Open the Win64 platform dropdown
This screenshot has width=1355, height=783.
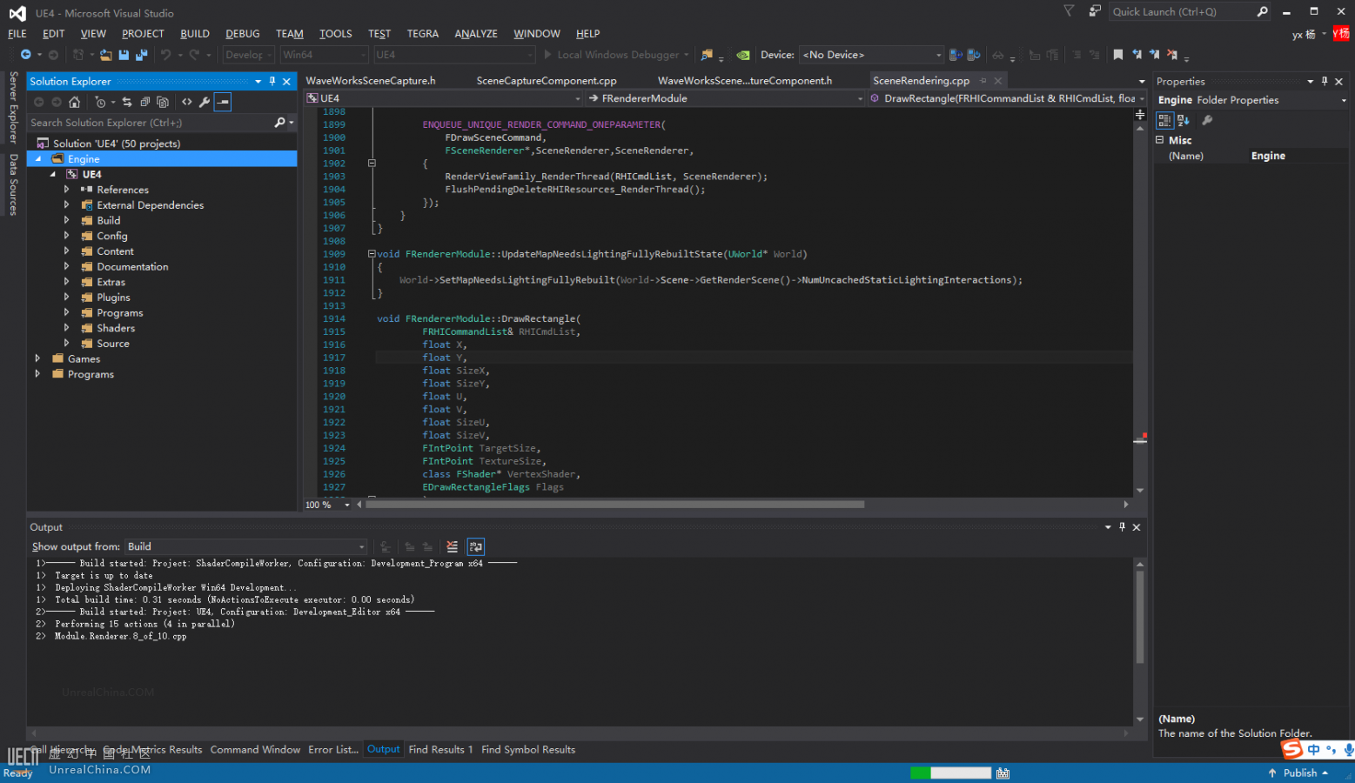click(x=324, y=55)
